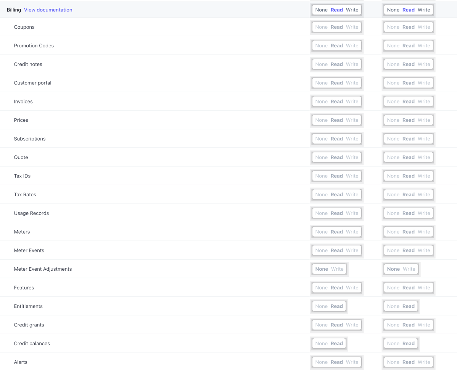Set Coupons permission to Write
The image size is (457, 370).
(x=352, y=27)
